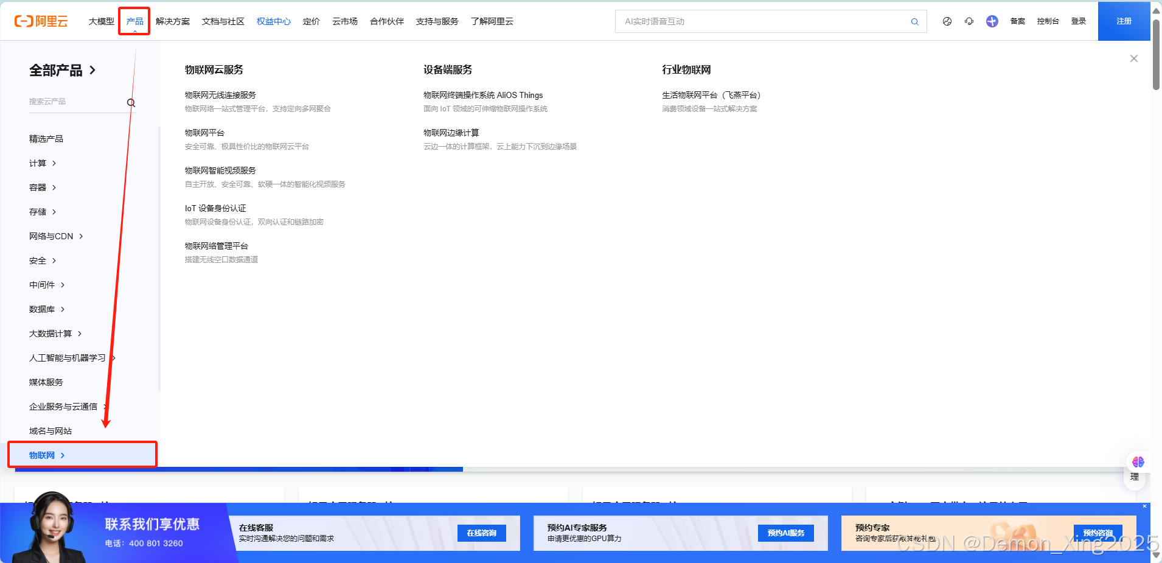Click the 设备端服务 heading
1162x563 pixels.
tap(448, 70)
